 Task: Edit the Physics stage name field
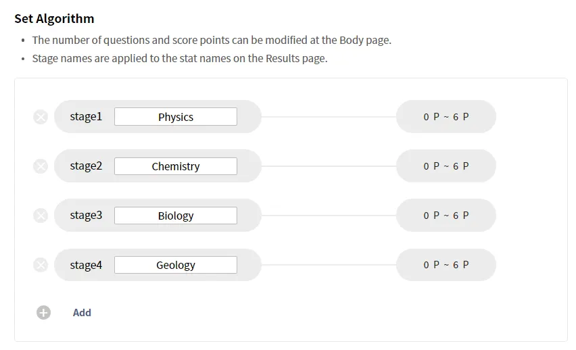176,117
